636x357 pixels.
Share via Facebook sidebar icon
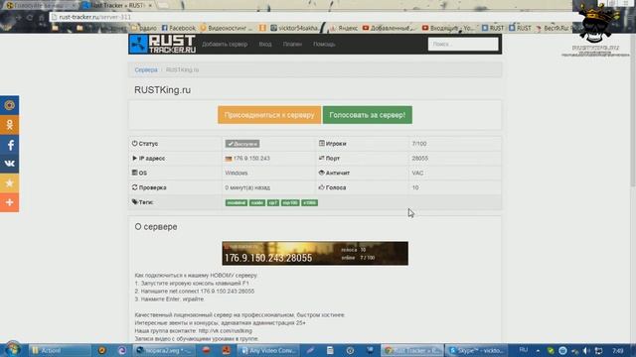click(9, 145)
